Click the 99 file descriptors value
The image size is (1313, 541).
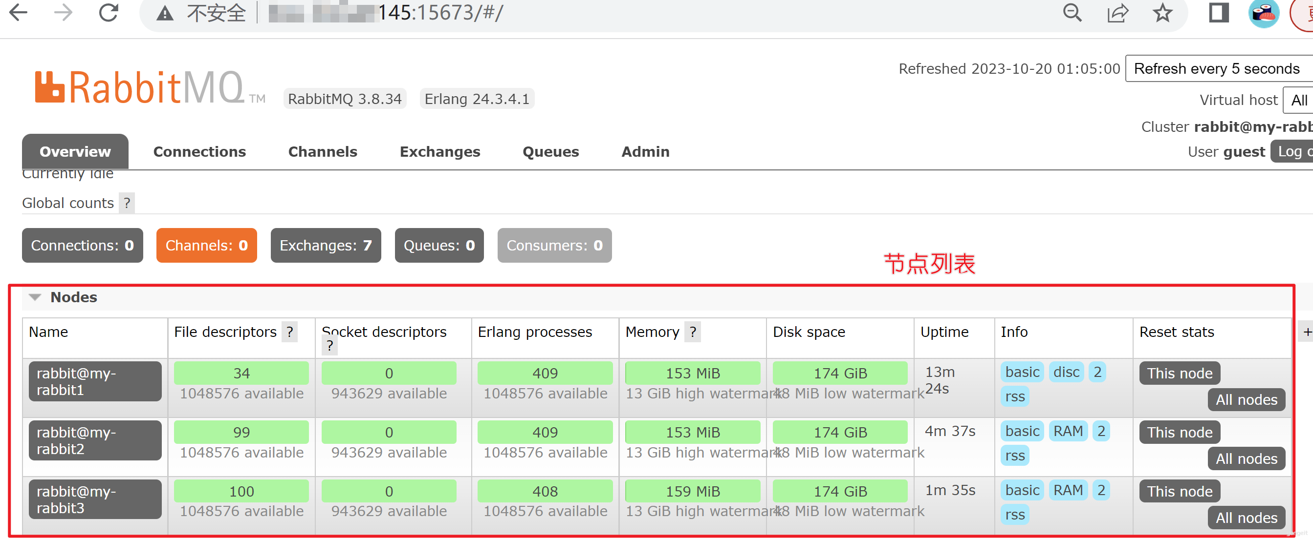(241, 432)
